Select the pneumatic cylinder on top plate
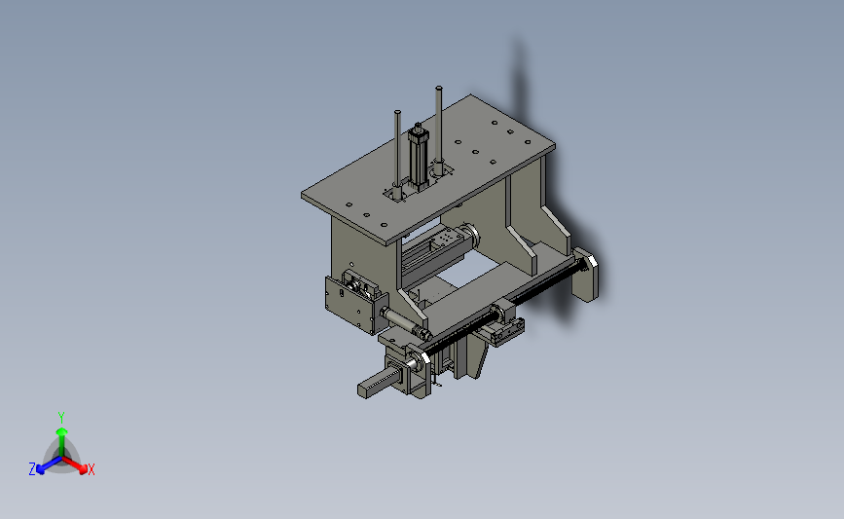This screenshot has height=519, width=844. 418,156
